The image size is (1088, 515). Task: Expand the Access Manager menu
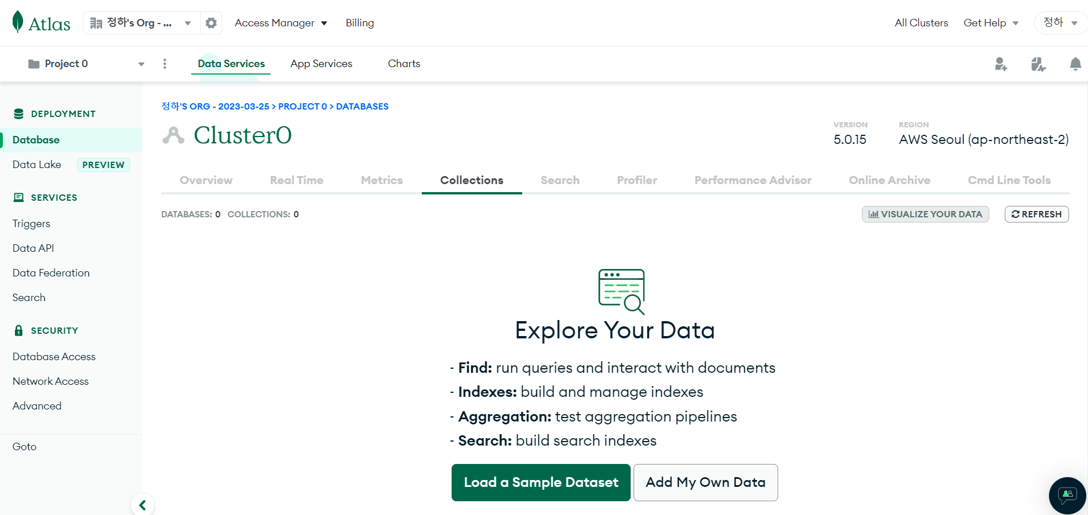click(x=281, y=23)
